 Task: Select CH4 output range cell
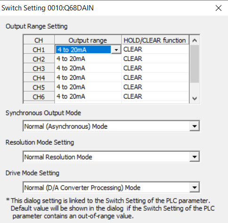click(x=88, y=78)
